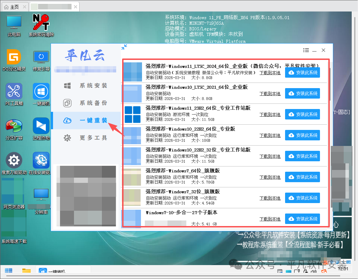Open the Windows Start button on the taskbar
Viewport: 358px width, 279px height.
(8, 271)
